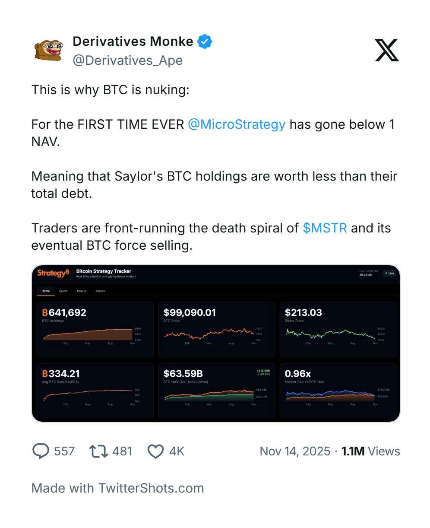Open the @MicroStrategy mention link
Image resolution: width=430 pixels, height=528 pixels.
pos(237,124)
